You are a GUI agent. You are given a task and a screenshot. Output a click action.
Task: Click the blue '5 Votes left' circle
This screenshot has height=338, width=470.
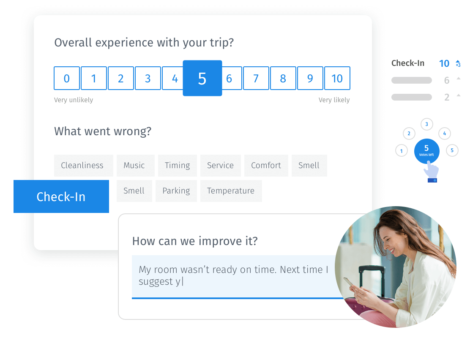[x=426, y=150]
